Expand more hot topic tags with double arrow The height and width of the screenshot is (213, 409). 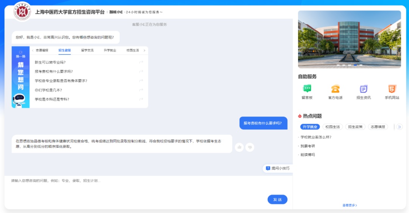click(x=399, y=127)
